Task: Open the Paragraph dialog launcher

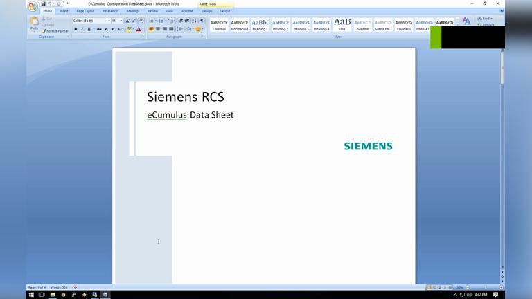Action: point(204,37)
